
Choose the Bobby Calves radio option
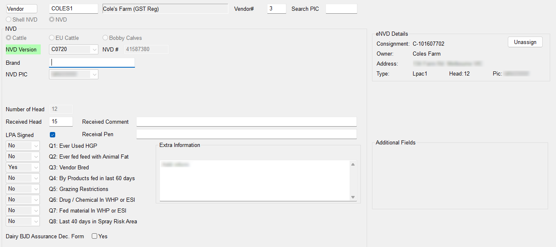tap(105, 38)
